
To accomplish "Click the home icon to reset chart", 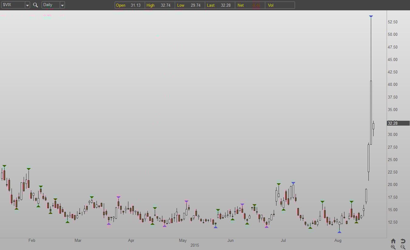I will coord(393,241).
